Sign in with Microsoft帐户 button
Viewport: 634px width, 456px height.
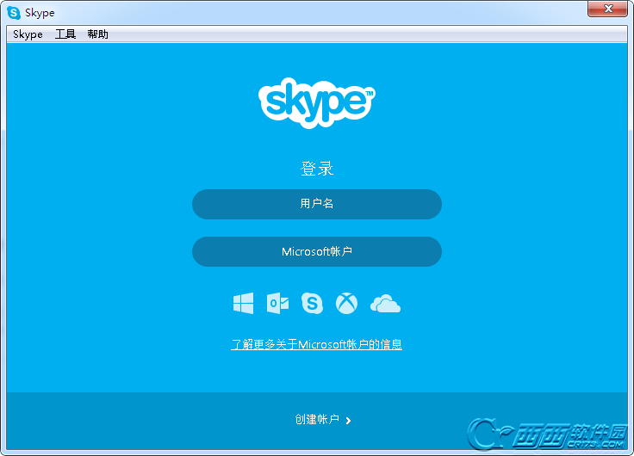pyautogui.click(x=317, y=251)
